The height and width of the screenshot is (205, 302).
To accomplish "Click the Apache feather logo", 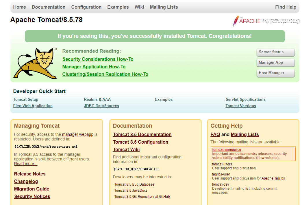I will pyautogui.click(x=266, y=21).
